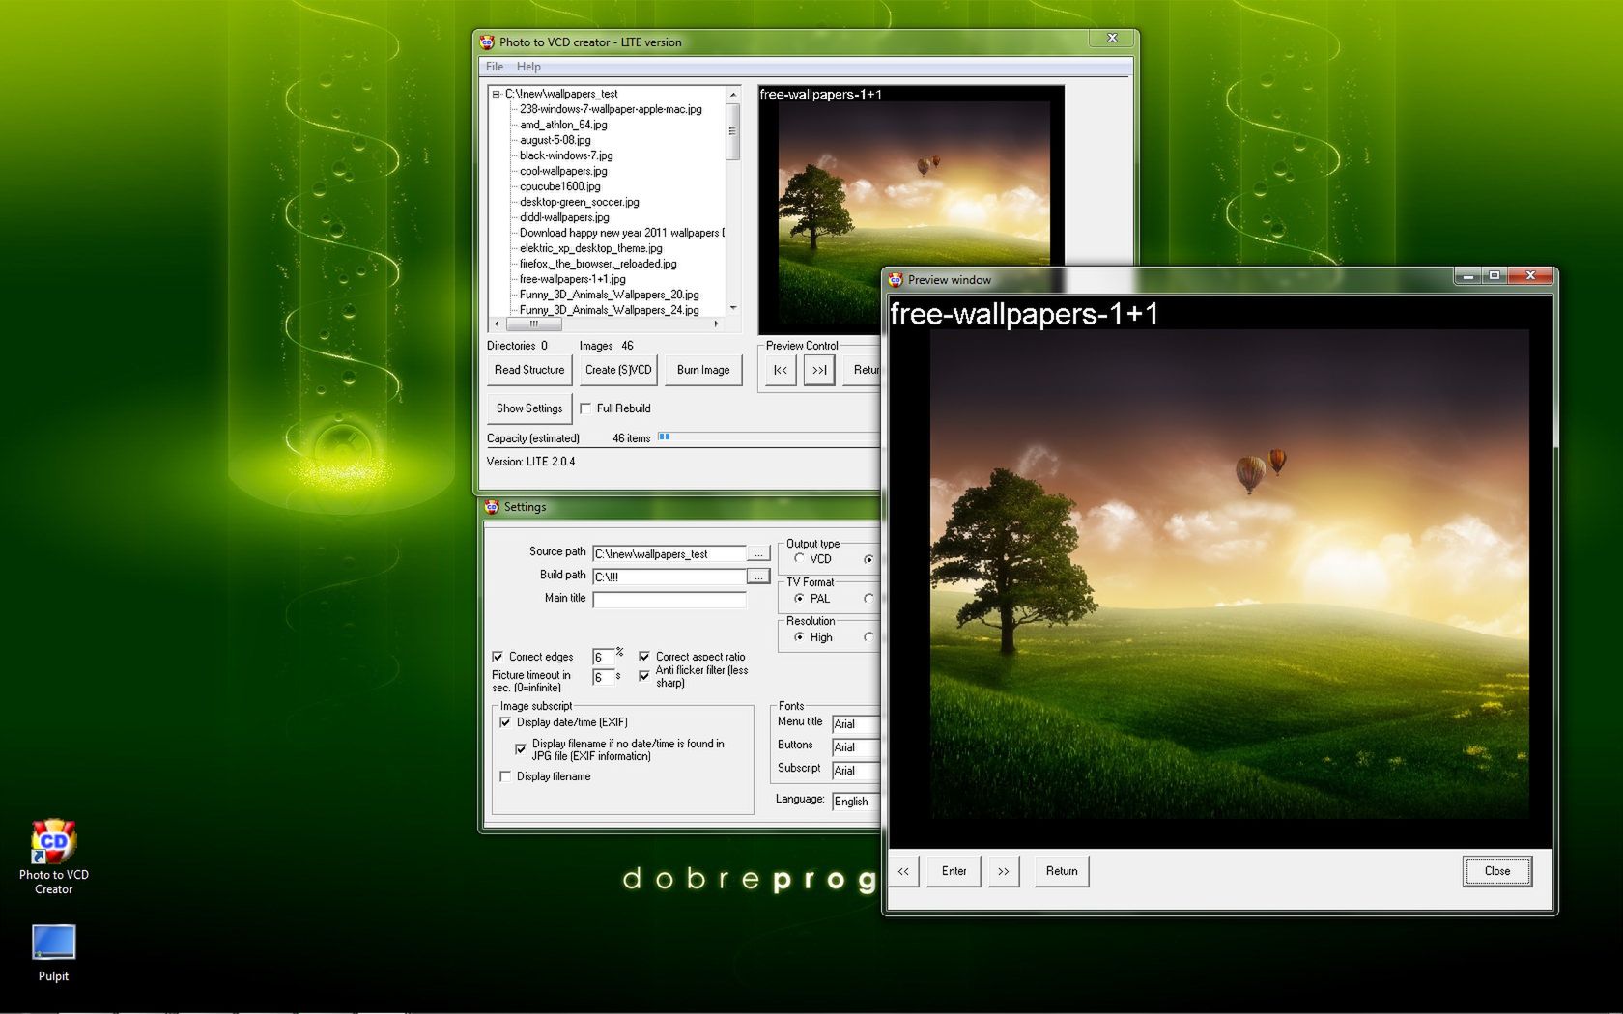Screen dimensions: 1623x1014
Task: Uncheck the Anti flicker filter option
Action: coord(644,675)
